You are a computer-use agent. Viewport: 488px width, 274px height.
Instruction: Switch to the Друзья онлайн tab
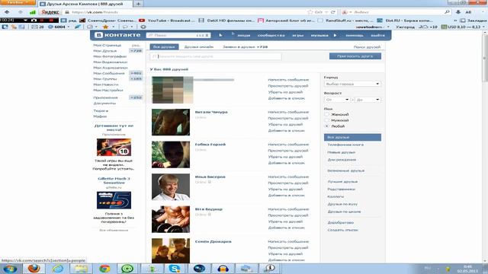coord(199,47)
